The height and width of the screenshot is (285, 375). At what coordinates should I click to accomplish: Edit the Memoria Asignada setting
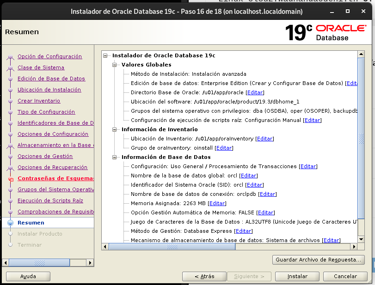pos(217,203)
